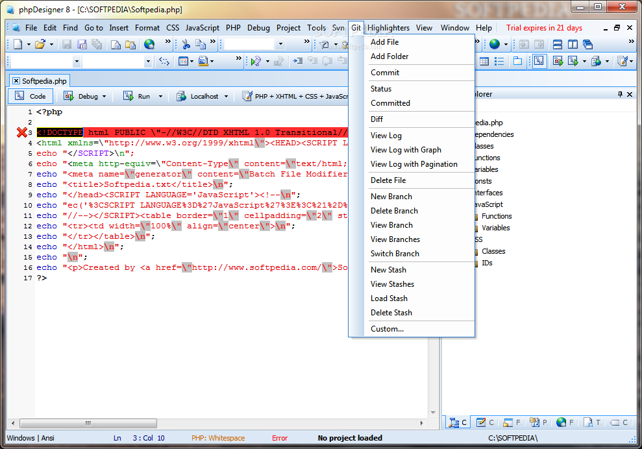This screenshot has width=642, height=449.
Task: Click the debug script icon on the top-right toolbar
Action: (558, 62)
